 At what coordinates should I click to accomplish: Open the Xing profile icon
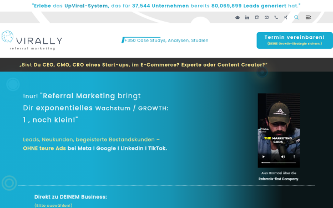pos(286,17)
